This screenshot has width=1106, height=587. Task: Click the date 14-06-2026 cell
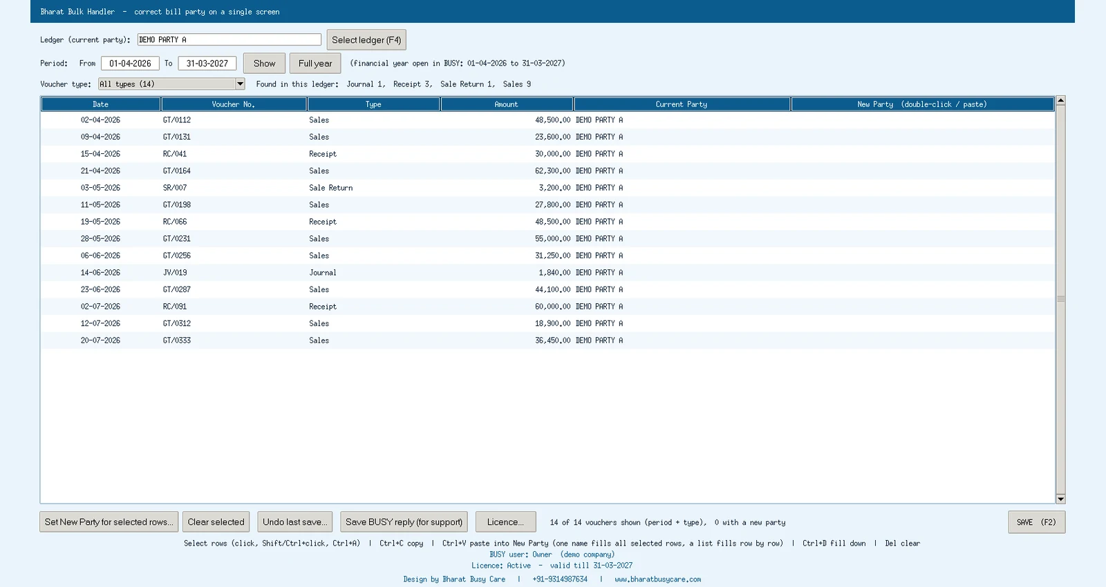(100, 273)
